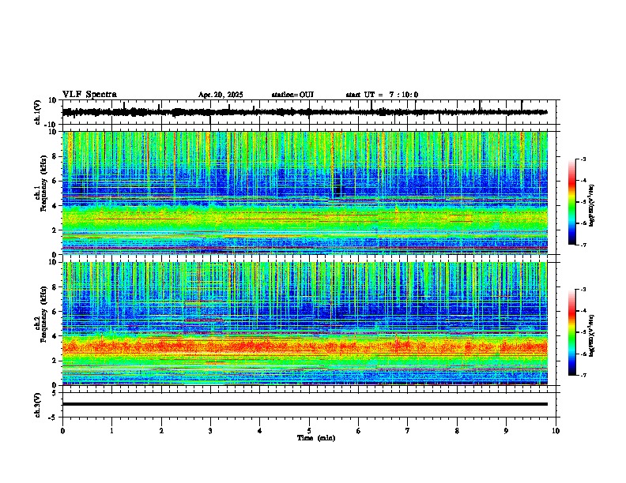Click the "-7" label on ch.1 color bar
Image resolution: width=626 pixels, height=483 pixels.
coord(583,245)
